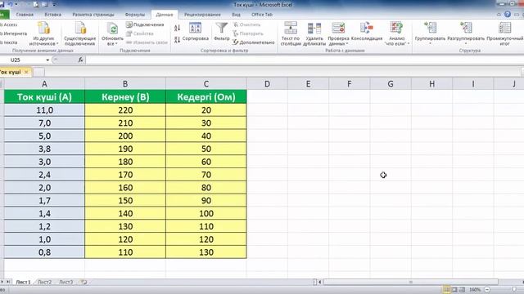Switch to sheet Лист3
Viewport: 524px width, 294px height.
pyautogui.click(x=65, y=283)
